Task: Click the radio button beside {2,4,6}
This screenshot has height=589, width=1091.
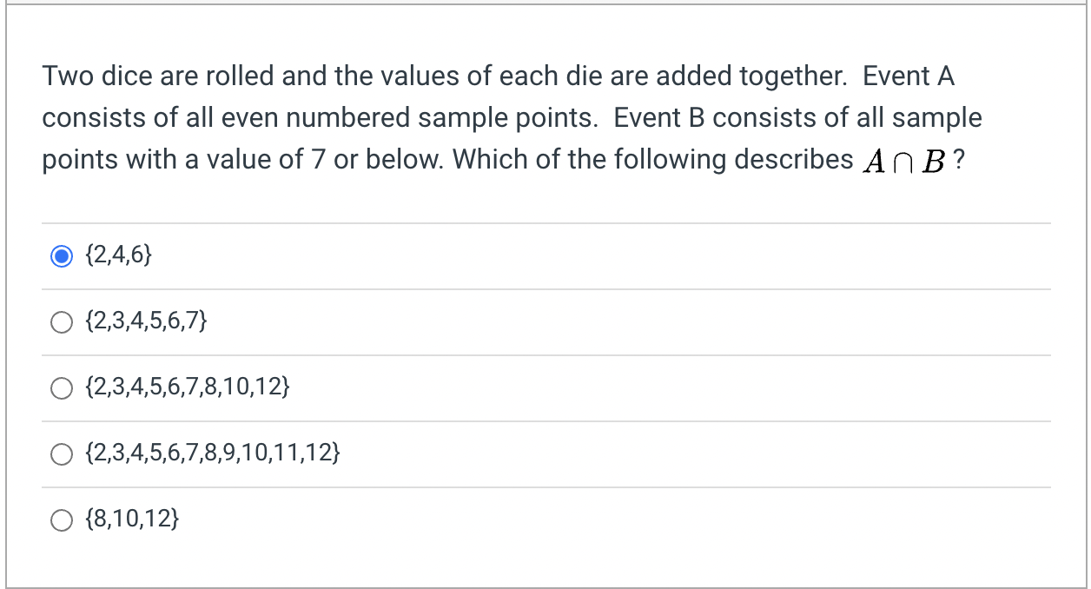Action: click(62, 255)
